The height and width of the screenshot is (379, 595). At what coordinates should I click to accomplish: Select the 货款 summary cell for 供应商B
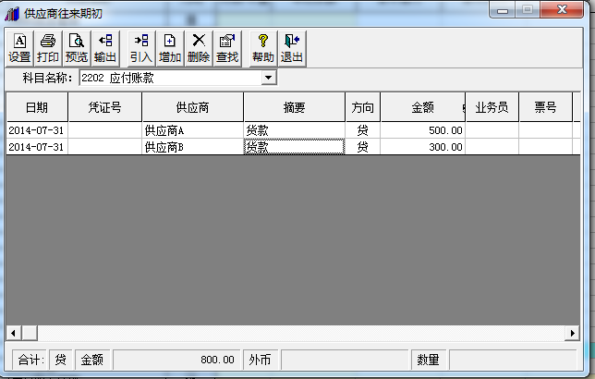tap(294, 147)
